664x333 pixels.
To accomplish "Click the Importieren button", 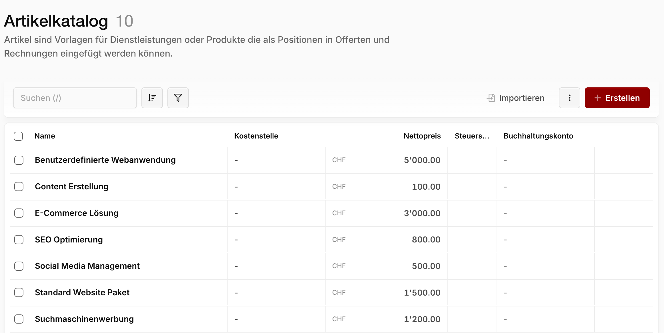I will (515, 98).
